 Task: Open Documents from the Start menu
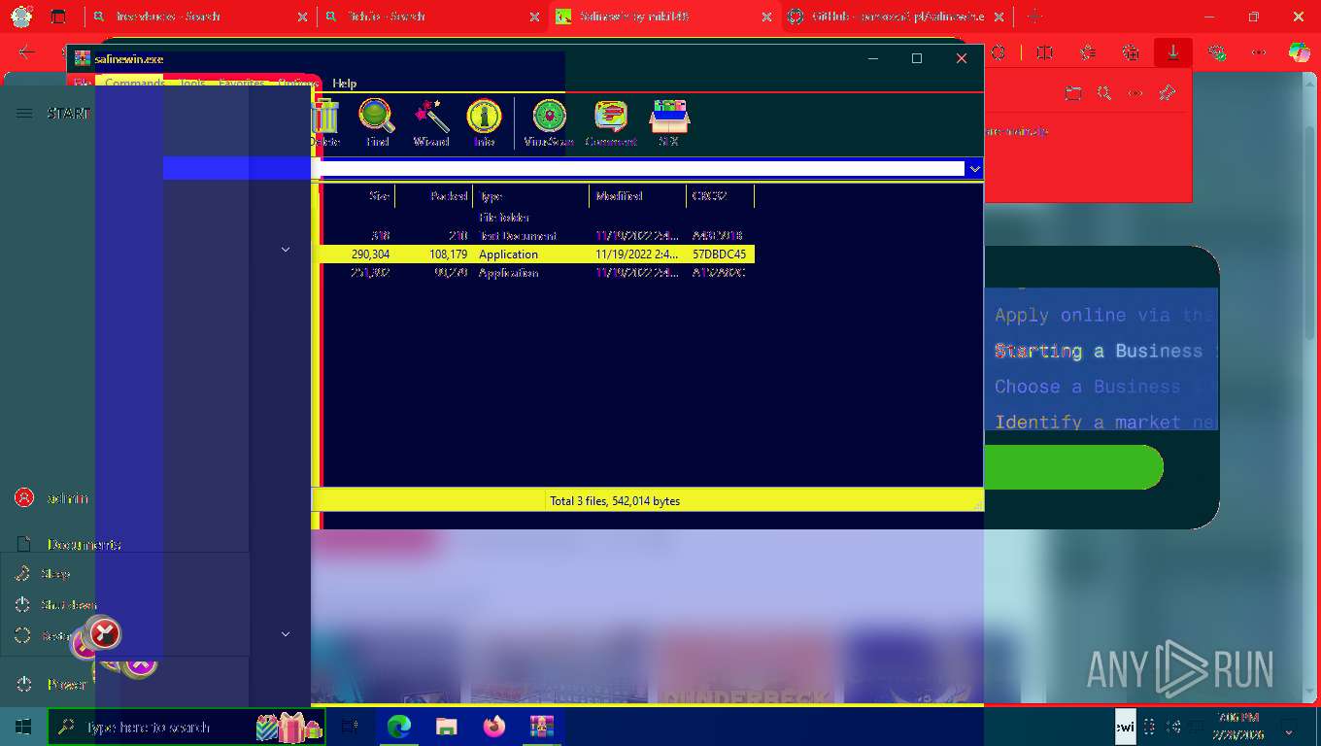68,545
